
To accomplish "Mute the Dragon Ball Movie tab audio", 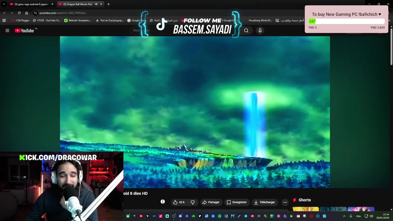I will coord(96,4).
